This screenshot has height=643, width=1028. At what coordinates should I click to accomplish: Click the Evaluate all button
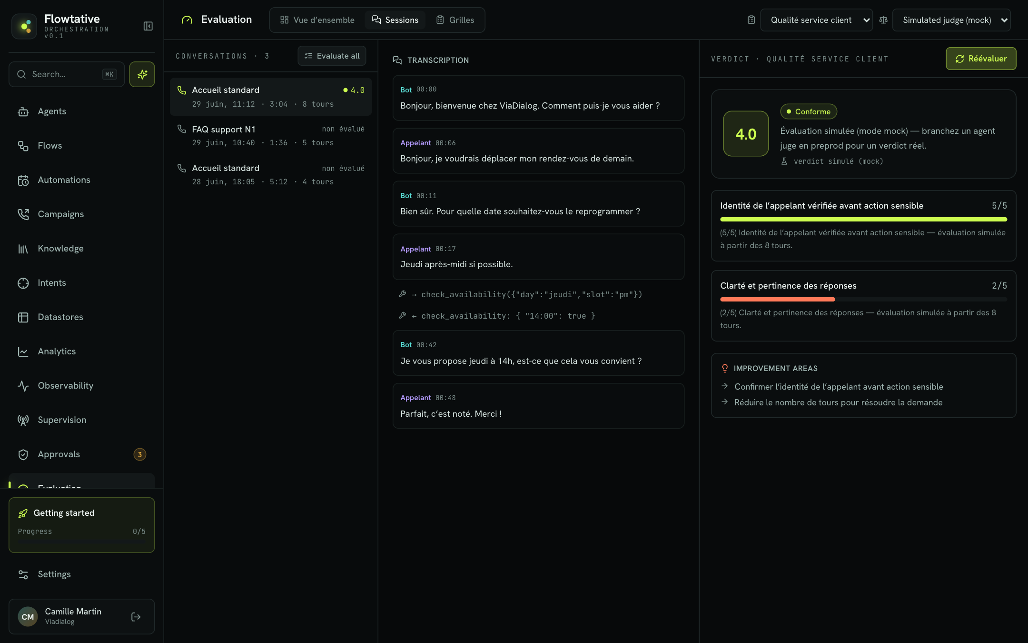[x=332, y=56]
